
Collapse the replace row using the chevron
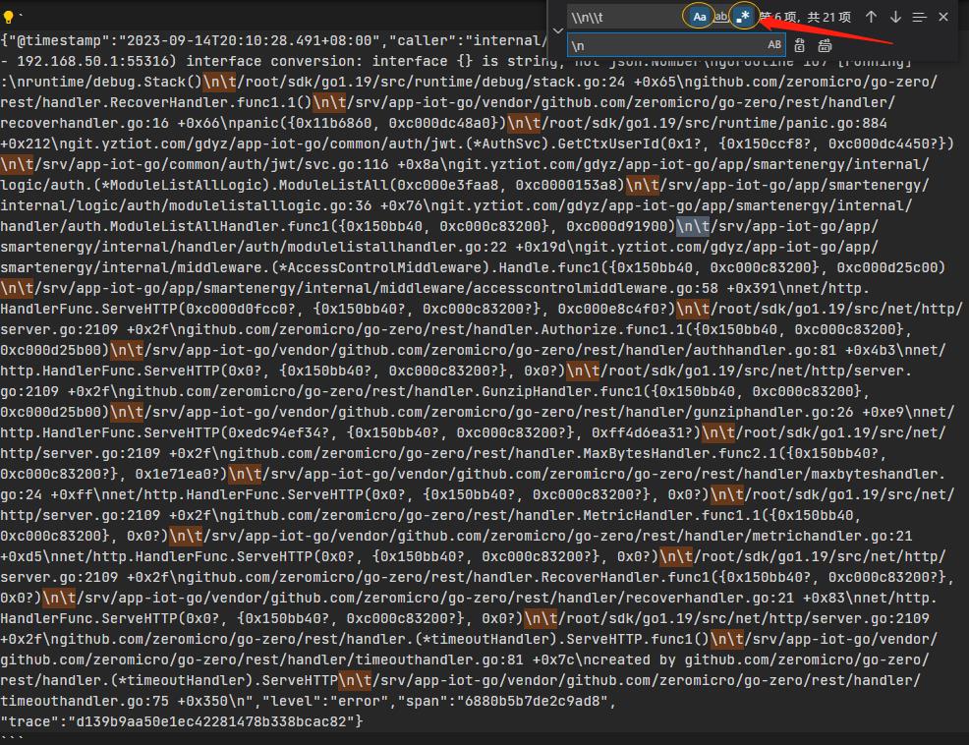click(557, 30)
